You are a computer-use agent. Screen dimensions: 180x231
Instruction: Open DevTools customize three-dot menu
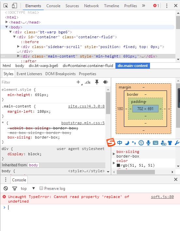tap(167, 6)
